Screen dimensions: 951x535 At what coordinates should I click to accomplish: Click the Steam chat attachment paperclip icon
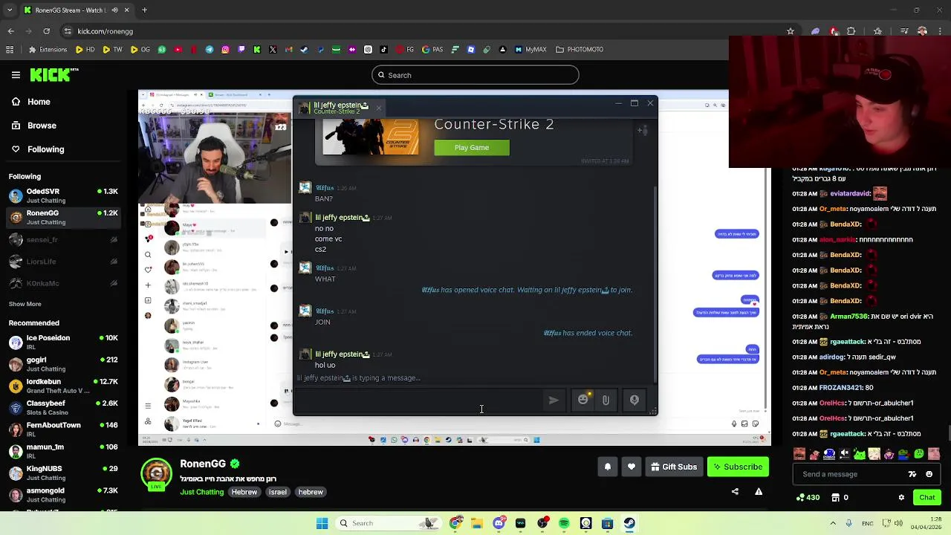606,400
